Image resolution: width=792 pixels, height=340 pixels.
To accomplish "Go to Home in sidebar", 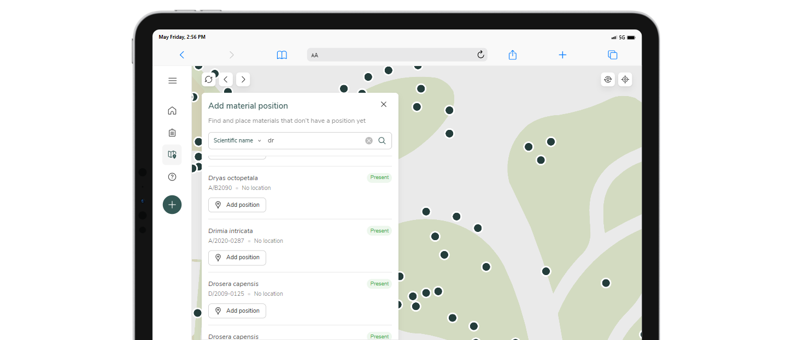I will [172, 111].
